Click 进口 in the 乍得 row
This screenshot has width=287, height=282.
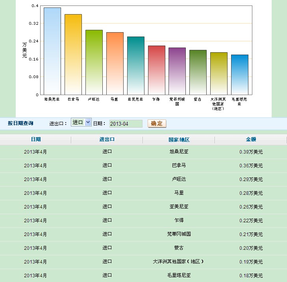pyautogui.click(x=107, y=220)
